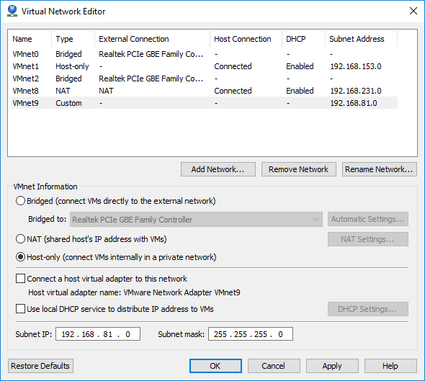Click the Virtual Network Editor globe icon
Screen dimensions: 425x381
click(12, 11)
